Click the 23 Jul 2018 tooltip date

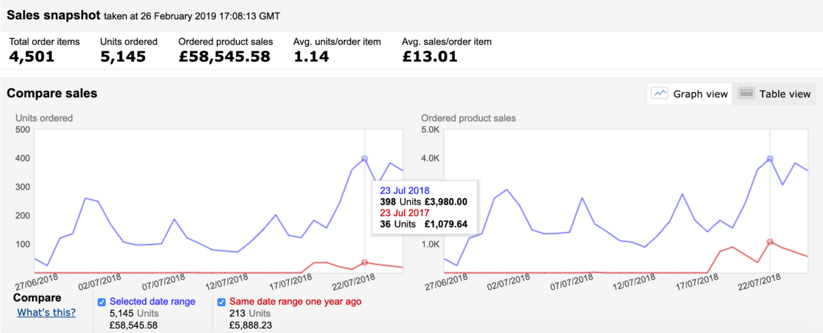click(x=404, y=191)
